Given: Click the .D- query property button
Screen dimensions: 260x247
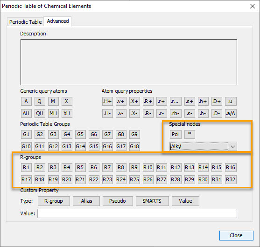Looking at the screenshot, I should pyautogui.click(x=217, y=113).
